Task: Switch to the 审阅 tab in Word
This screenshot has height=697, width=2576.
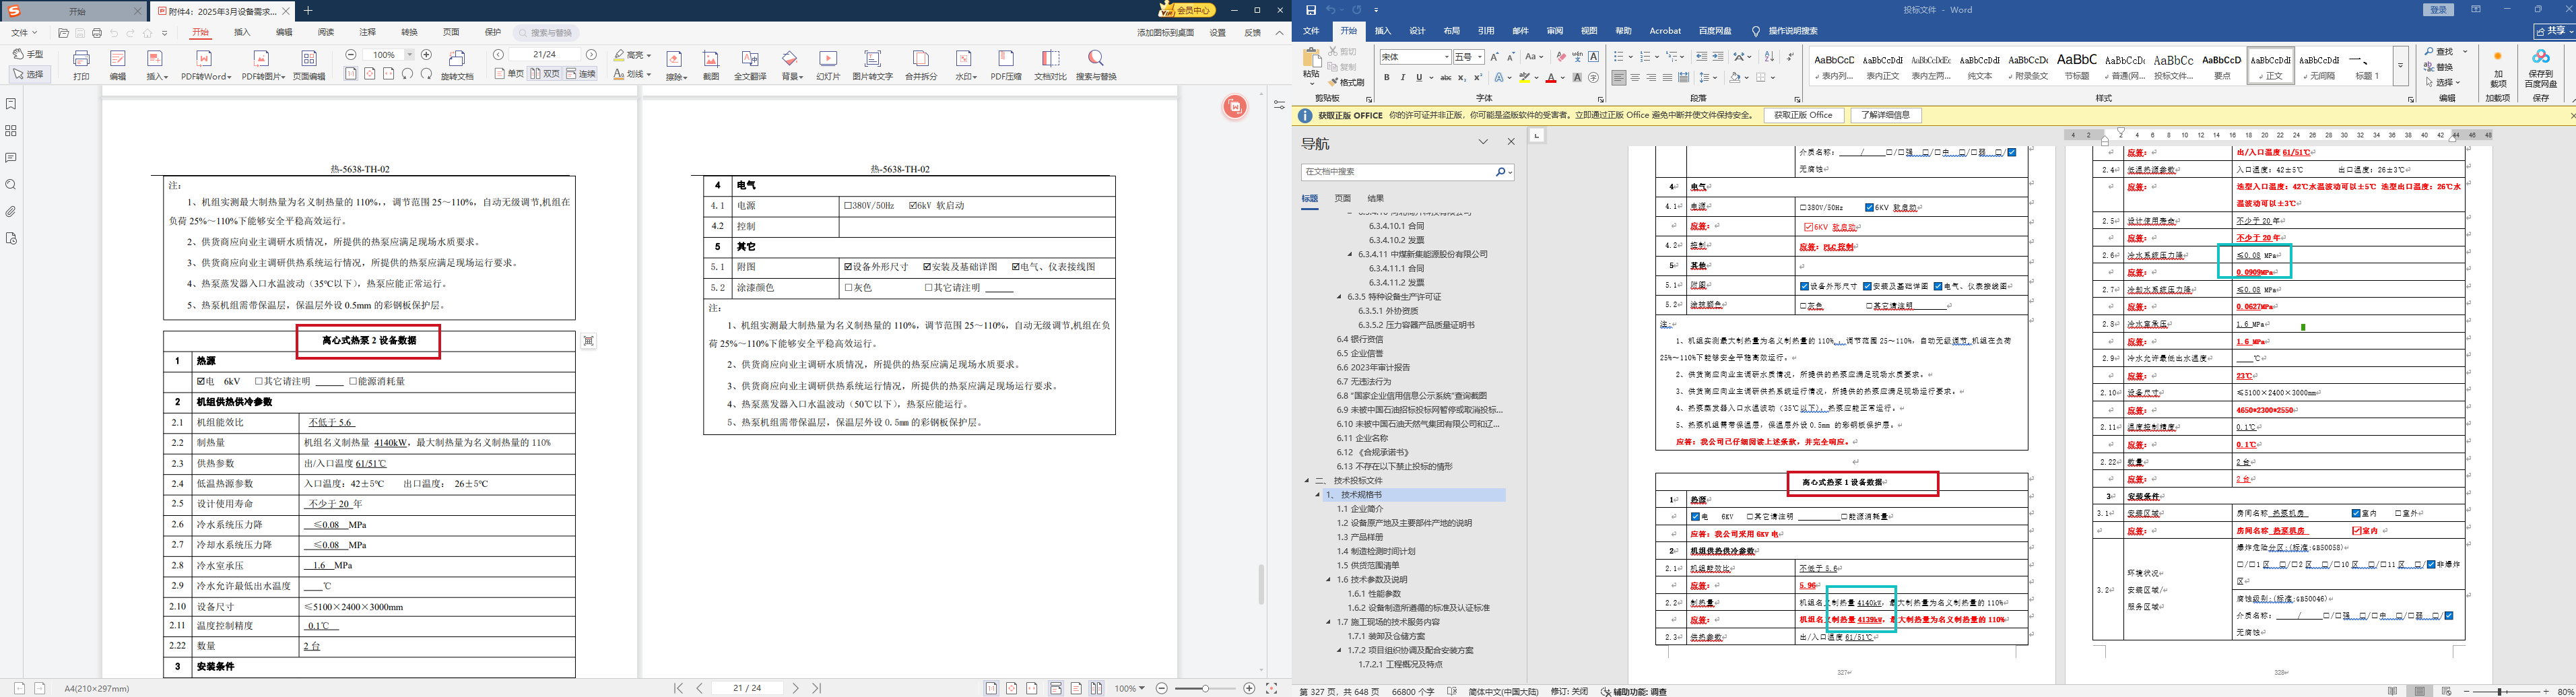Action: pyautogui.click(x=1554, y=31)
